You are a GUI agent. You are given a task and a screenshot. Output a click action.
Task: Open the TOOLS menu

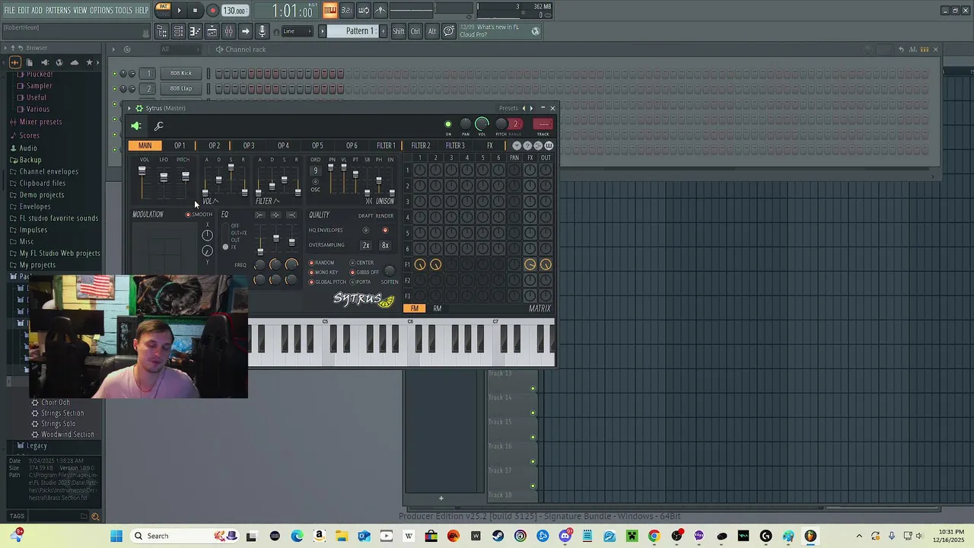click(124, 10)
